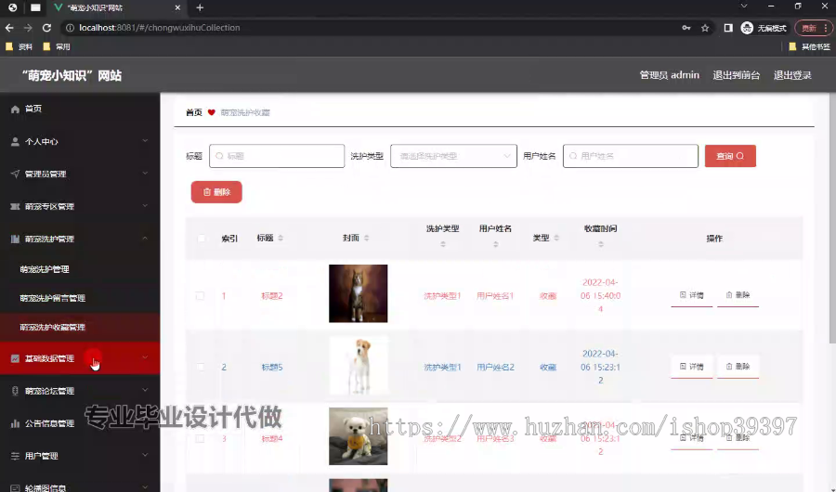Sort by 封面 column arrows

tap(367, 238)
